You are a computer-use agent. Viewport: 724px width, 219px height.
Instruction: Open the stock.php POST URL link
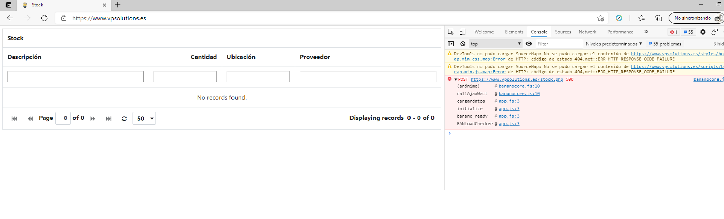517,80
